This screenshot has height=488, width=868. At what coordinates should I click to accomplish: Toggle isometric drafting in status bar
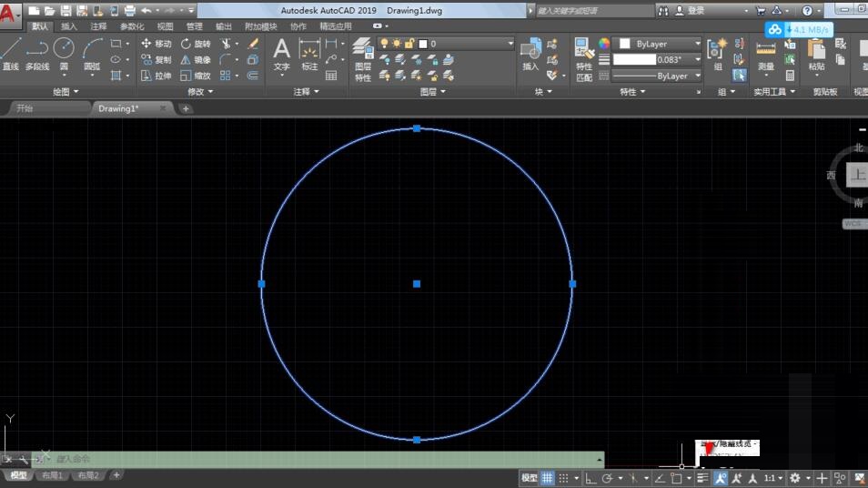pyautogui.click(x=634, y=477)
